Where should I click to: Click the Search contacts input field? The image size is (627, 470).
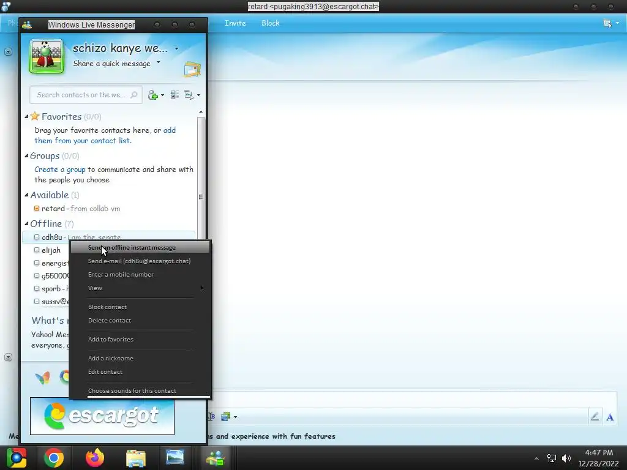[86, 95]
